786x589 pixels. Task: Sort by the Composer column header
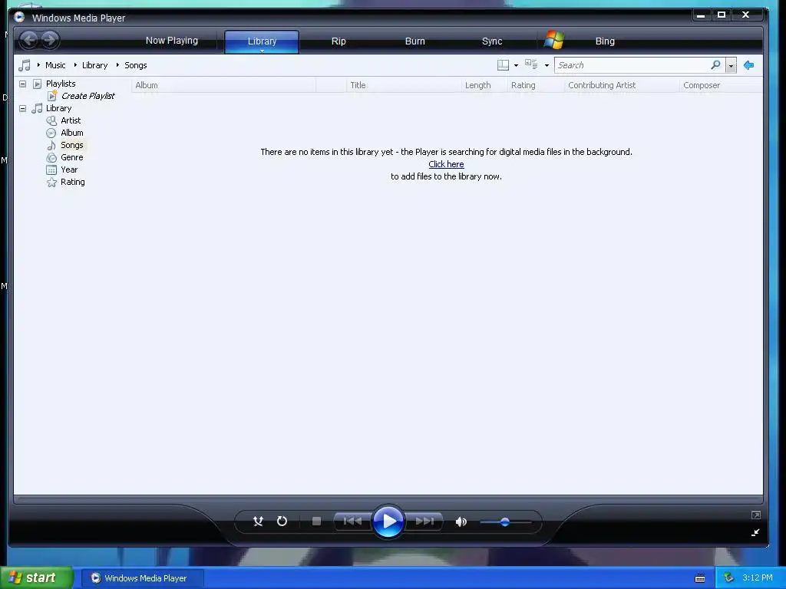[x=722, y=85]
